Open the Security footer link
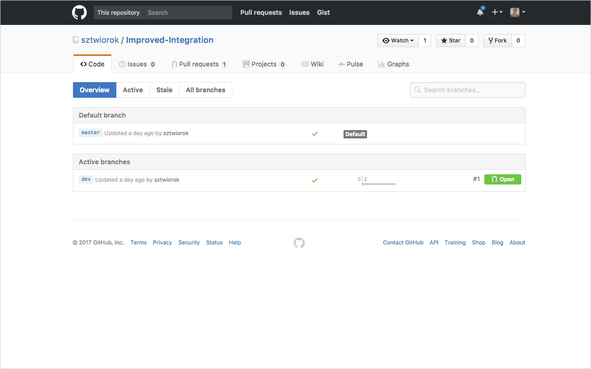 189,243
